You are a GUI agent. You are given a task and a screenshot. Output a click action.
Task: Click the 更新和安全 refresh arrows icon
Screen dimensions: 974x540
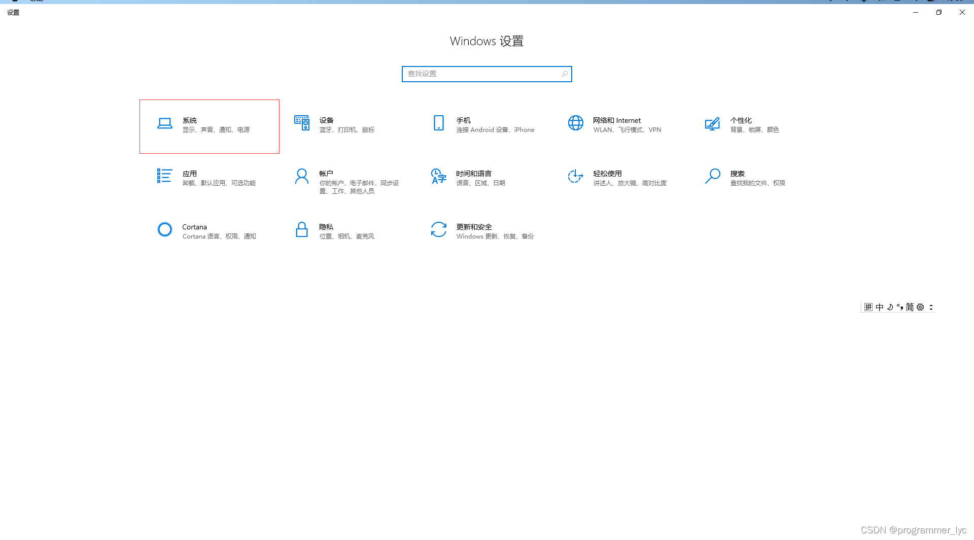[439, 229]
